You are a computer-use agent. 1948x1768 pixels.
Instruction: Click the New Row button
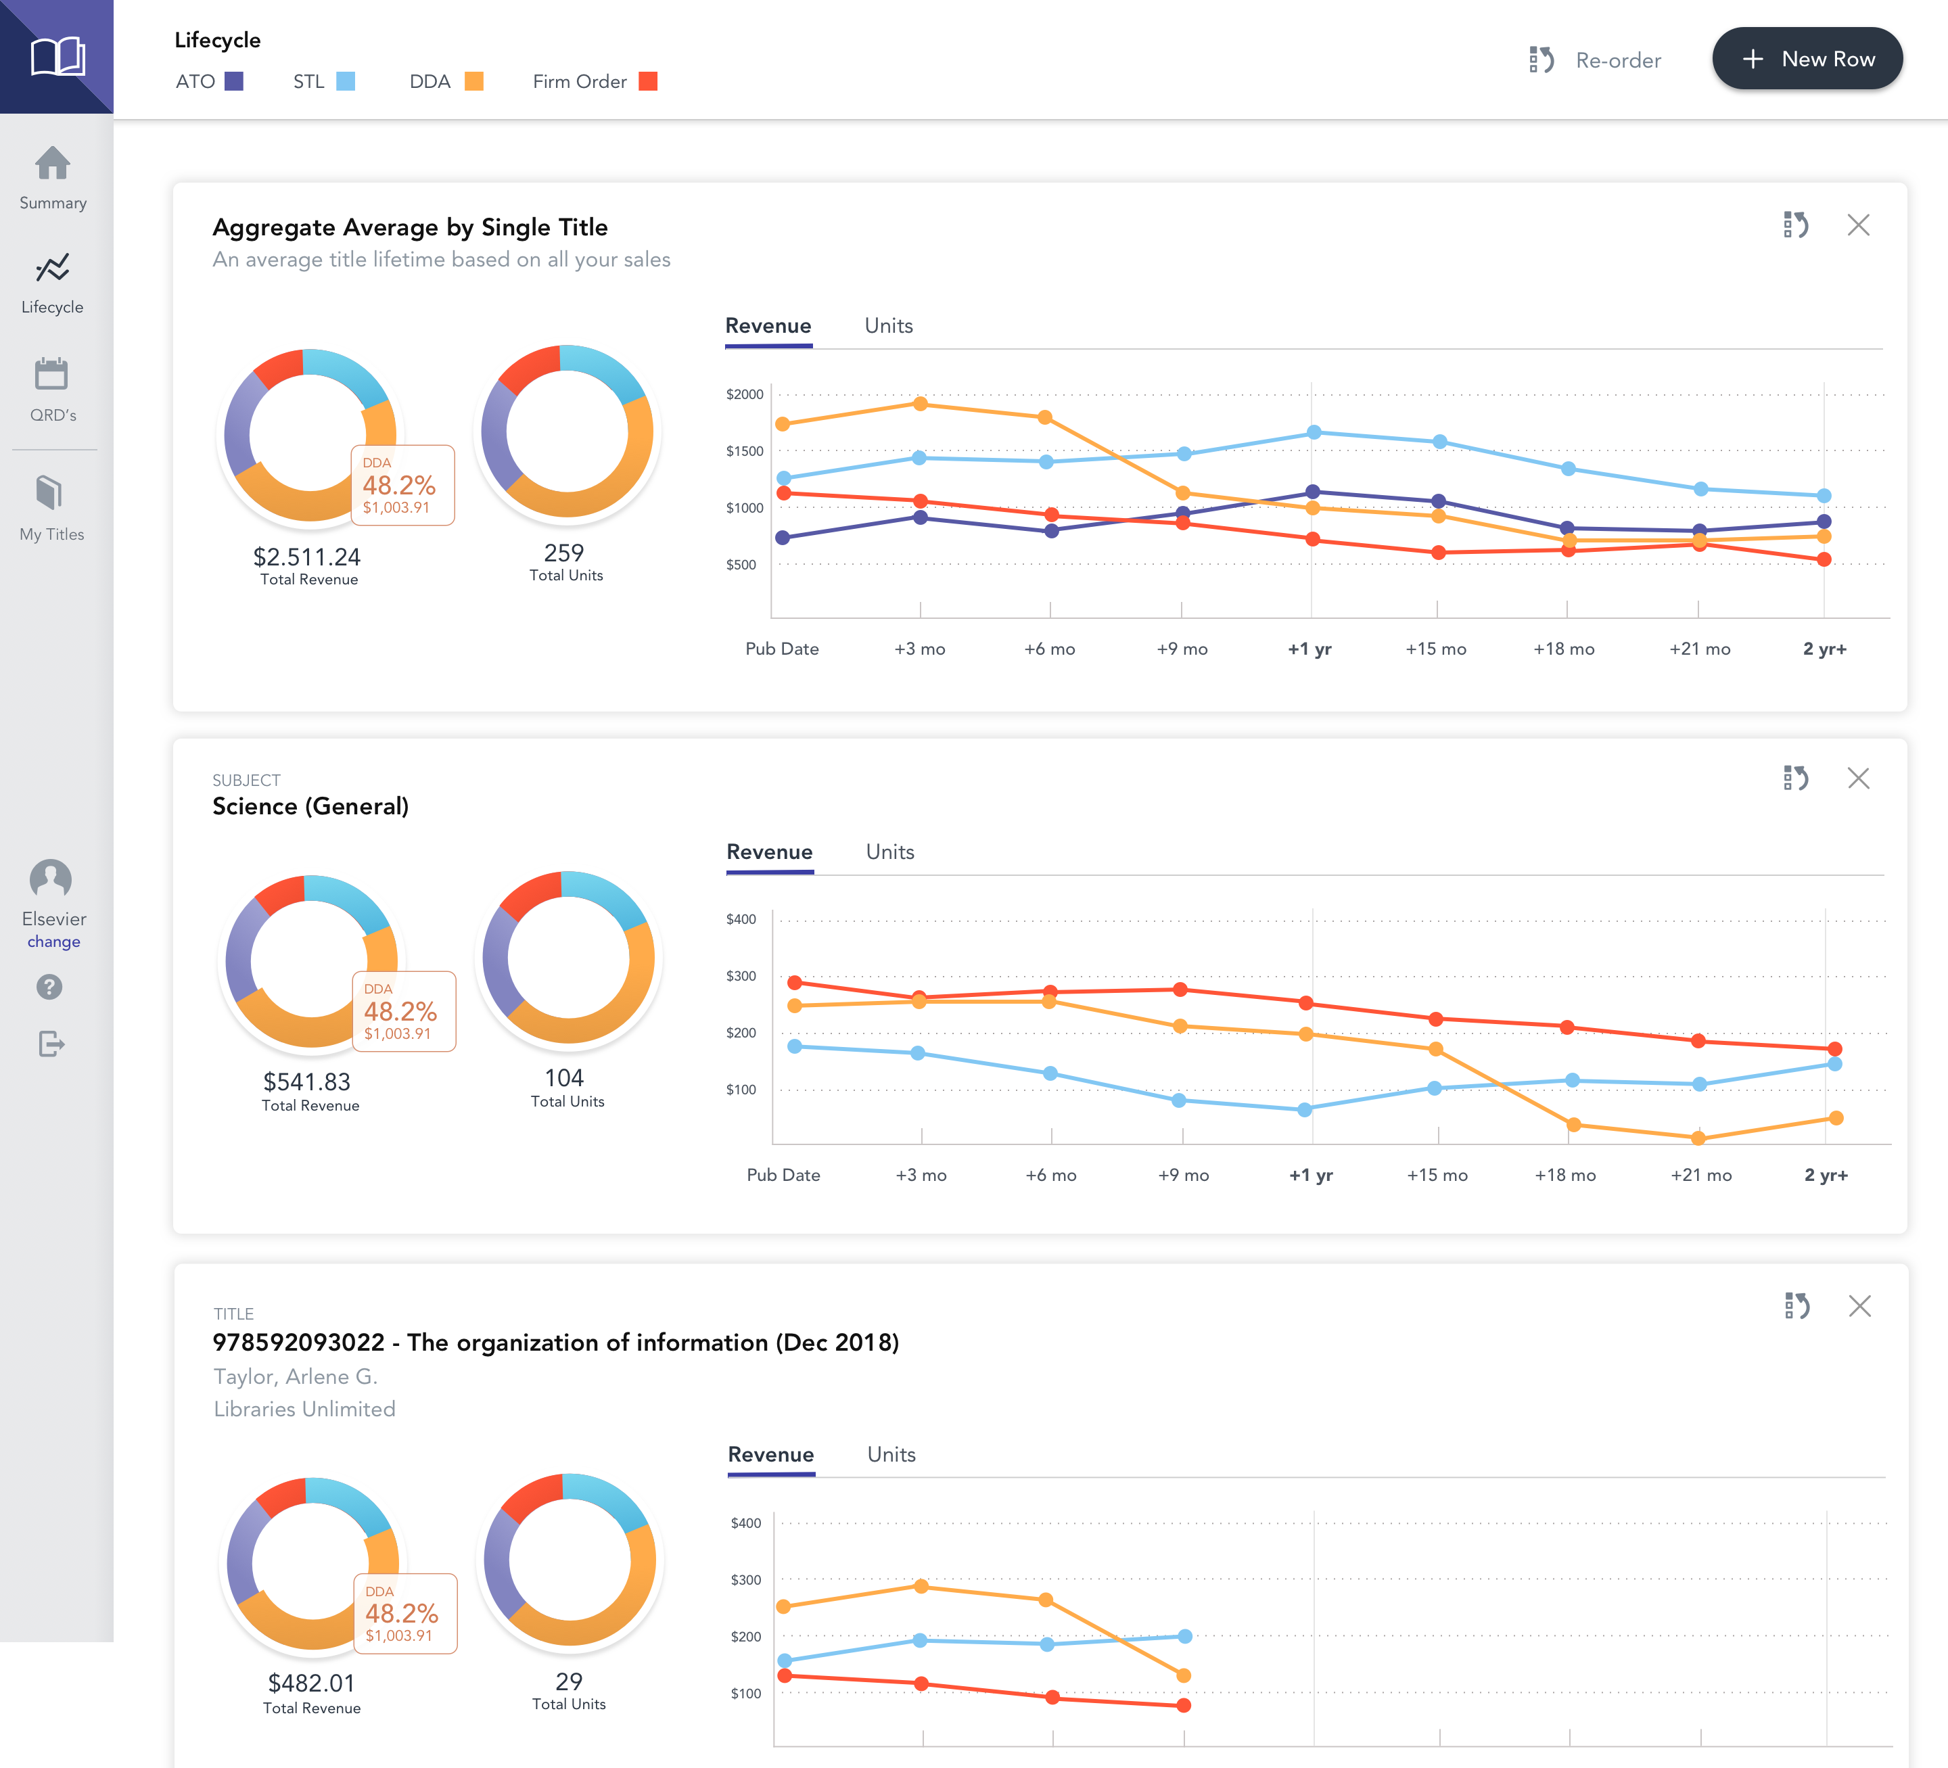coord(1807,59)
